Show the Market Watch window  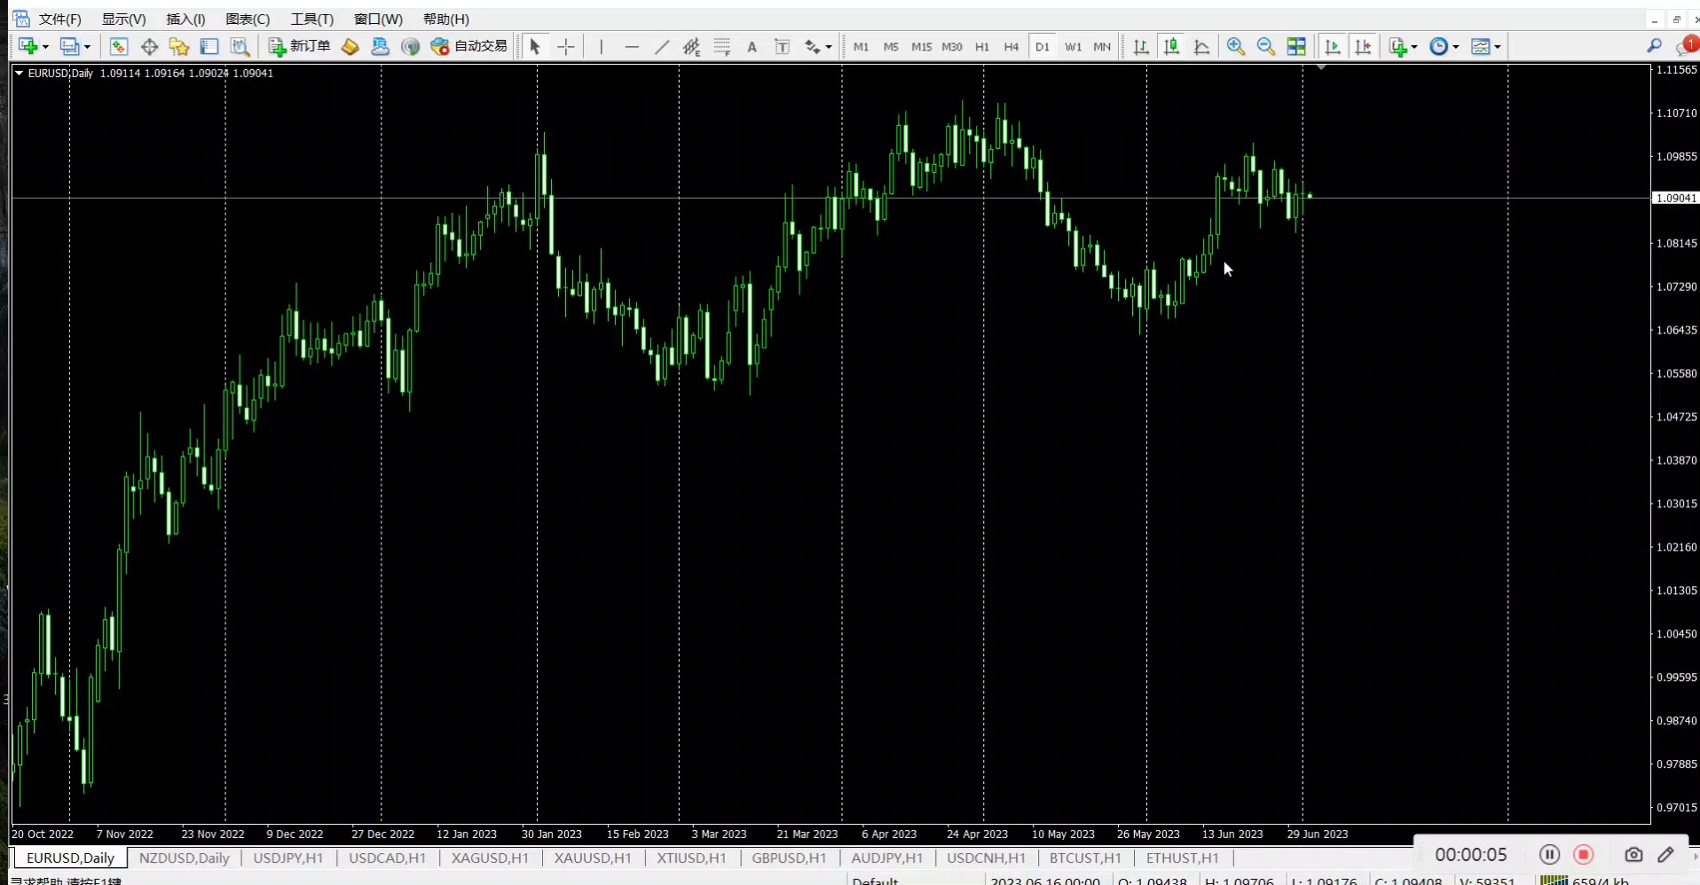pyautogui.click(x=118, y=46)
